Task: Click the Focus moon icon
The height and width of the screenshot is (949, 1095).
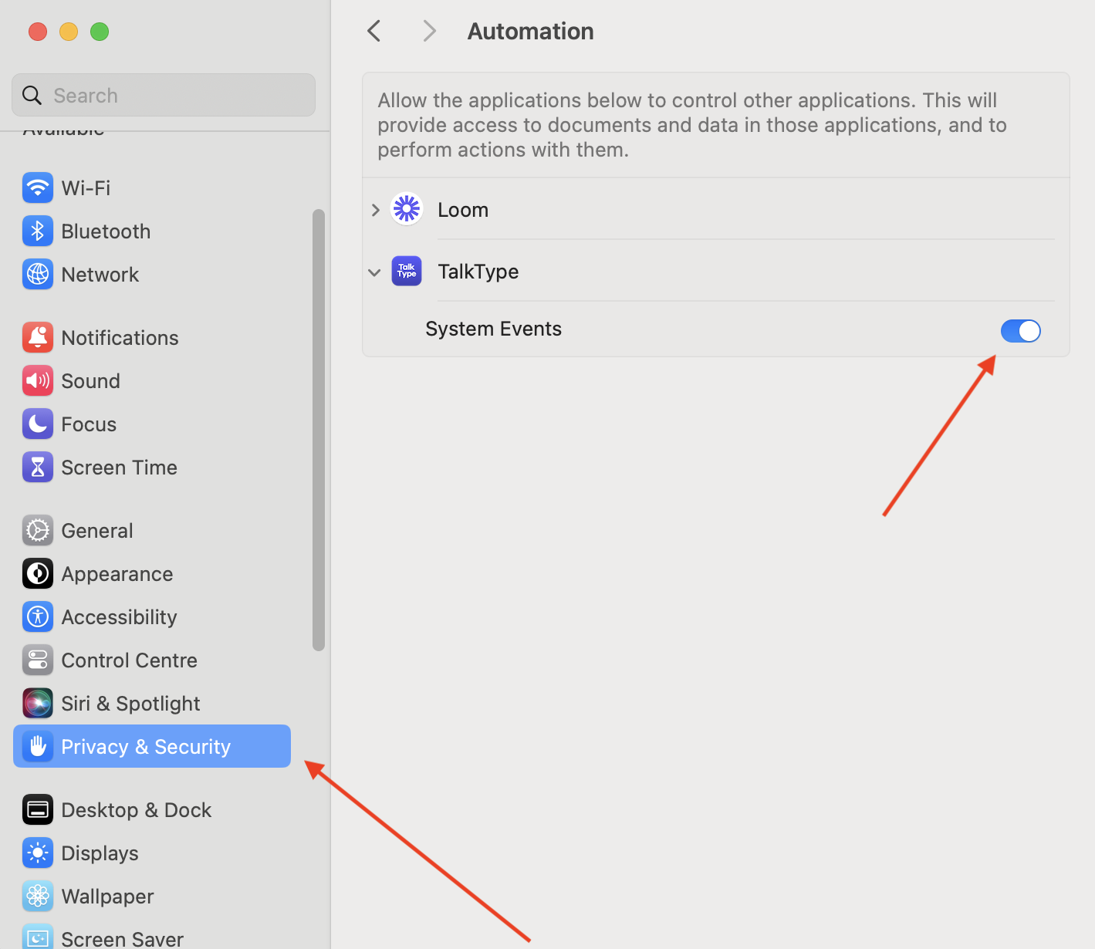Action: (x=38, y=424)
